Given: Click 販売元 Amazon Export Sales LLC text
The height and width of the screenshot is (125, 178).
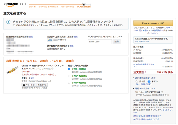Looking at the screenshot, I should pyautogui.click(x=36, y=81).
